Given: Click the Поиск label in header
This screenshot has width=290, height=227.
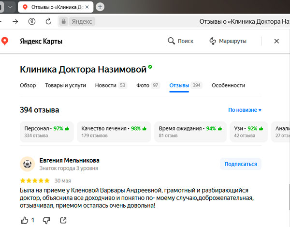Looking at the screenshot, I should pyautogui.click(x=186, y=41).
